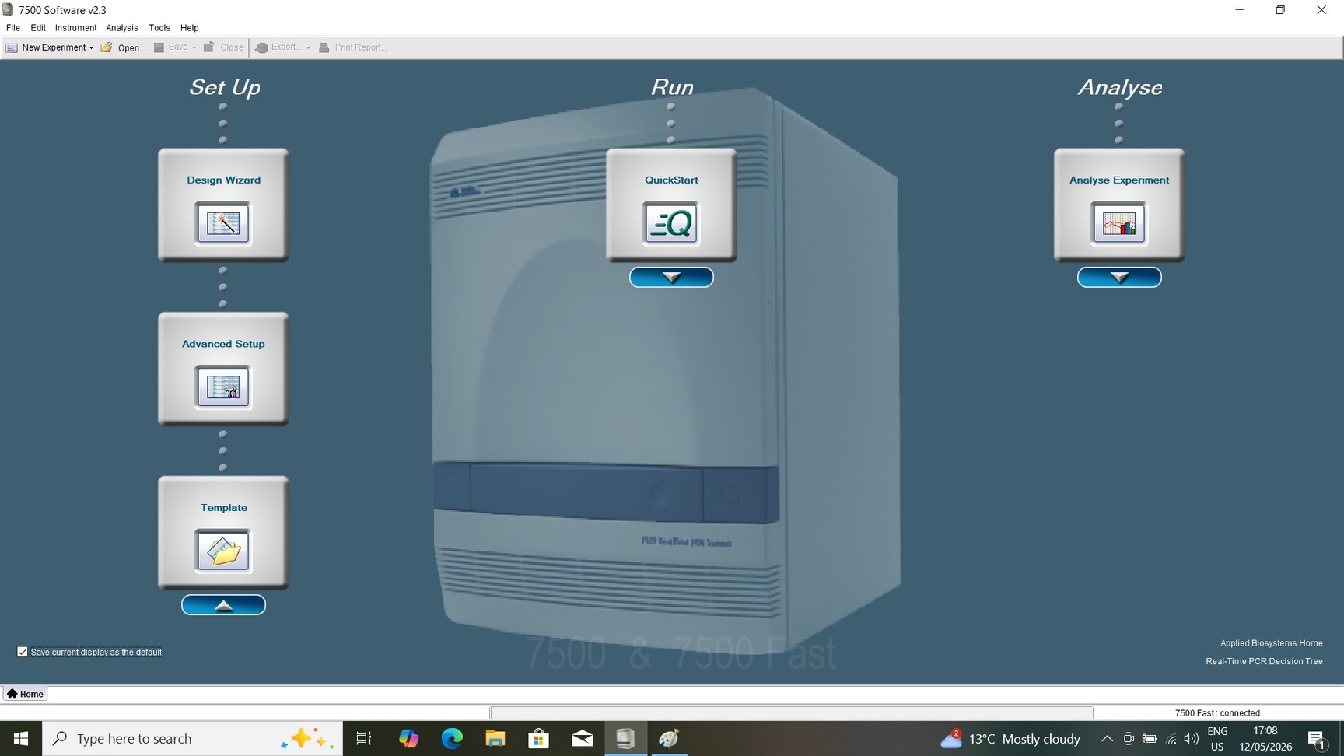Open weather widget showing 13°C
The height and width of the screenshot is (756, 1344).
tap(1010, 738)
